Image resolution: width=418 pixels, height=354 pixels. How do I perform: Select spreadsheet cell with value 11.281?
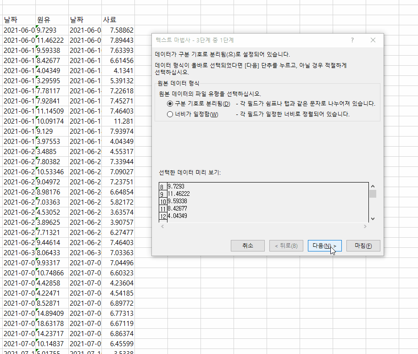pyautogui.click(x=118, y=121)
